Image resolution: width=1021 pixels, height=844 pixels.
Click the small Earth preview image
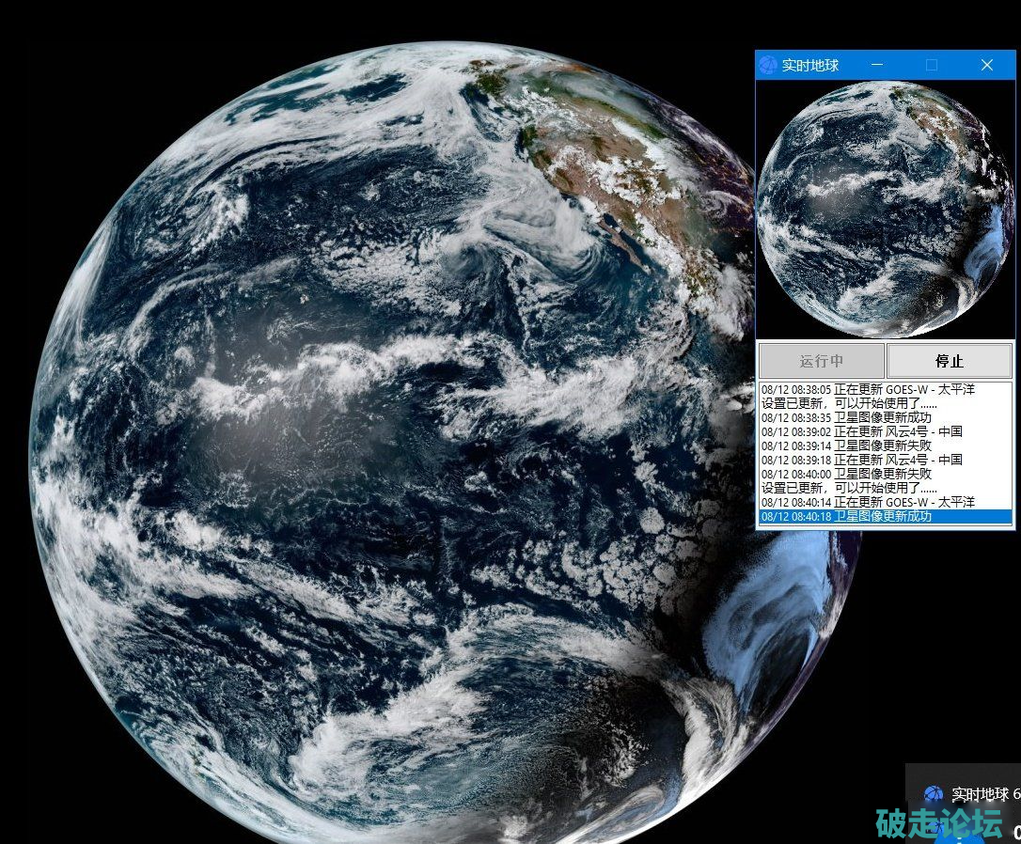(885, 209)
